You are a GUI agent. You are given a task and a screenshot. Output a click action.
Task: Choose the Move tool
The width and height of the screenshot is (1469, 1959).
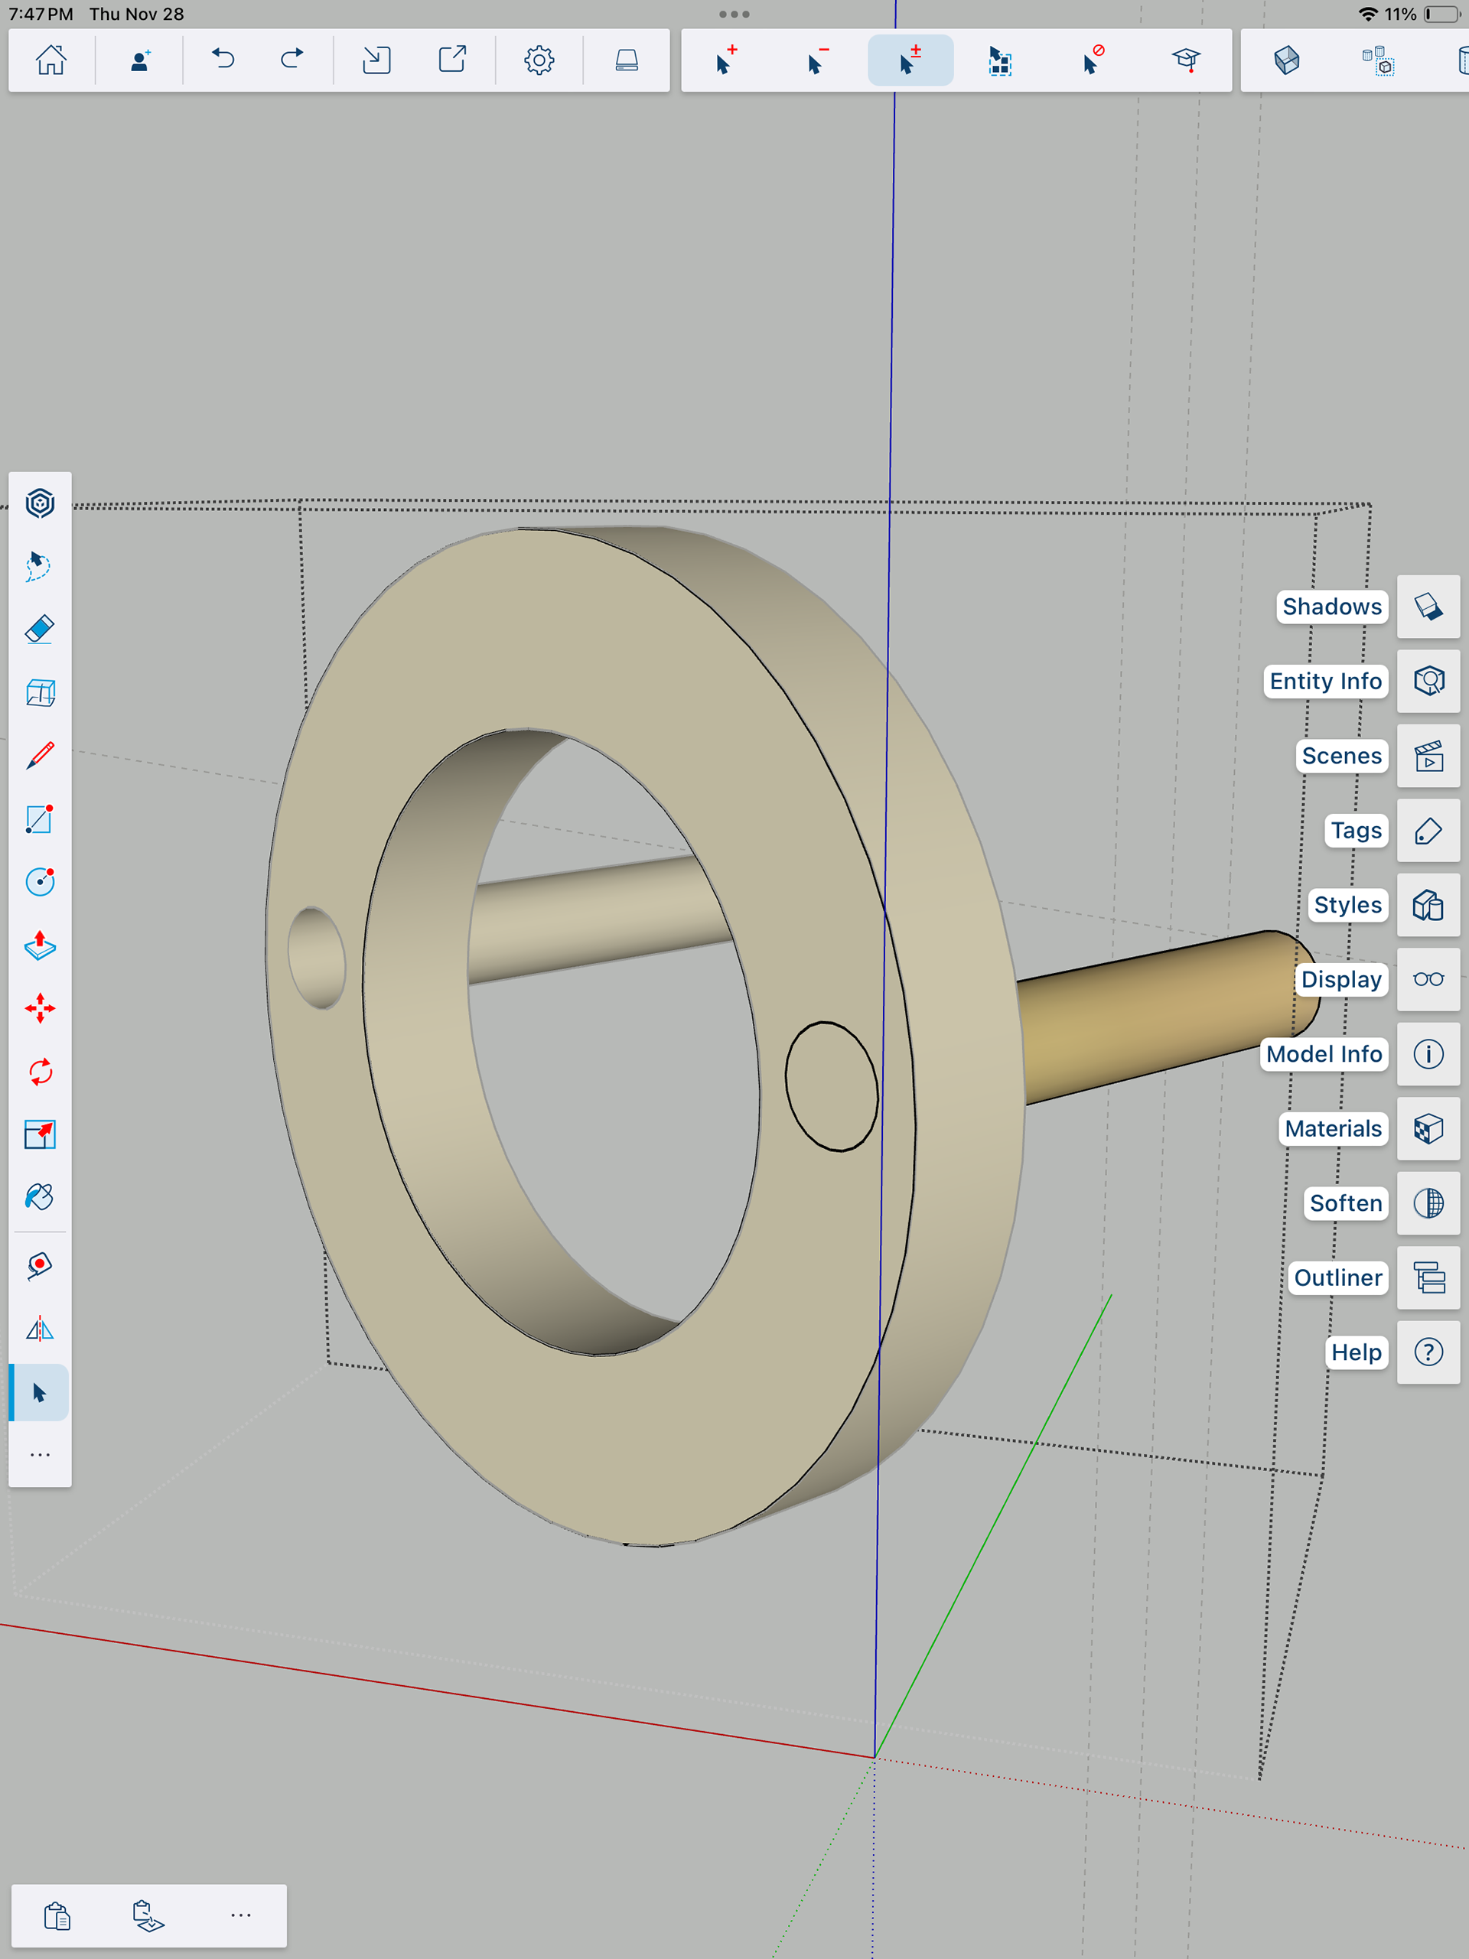[40, 1008]
